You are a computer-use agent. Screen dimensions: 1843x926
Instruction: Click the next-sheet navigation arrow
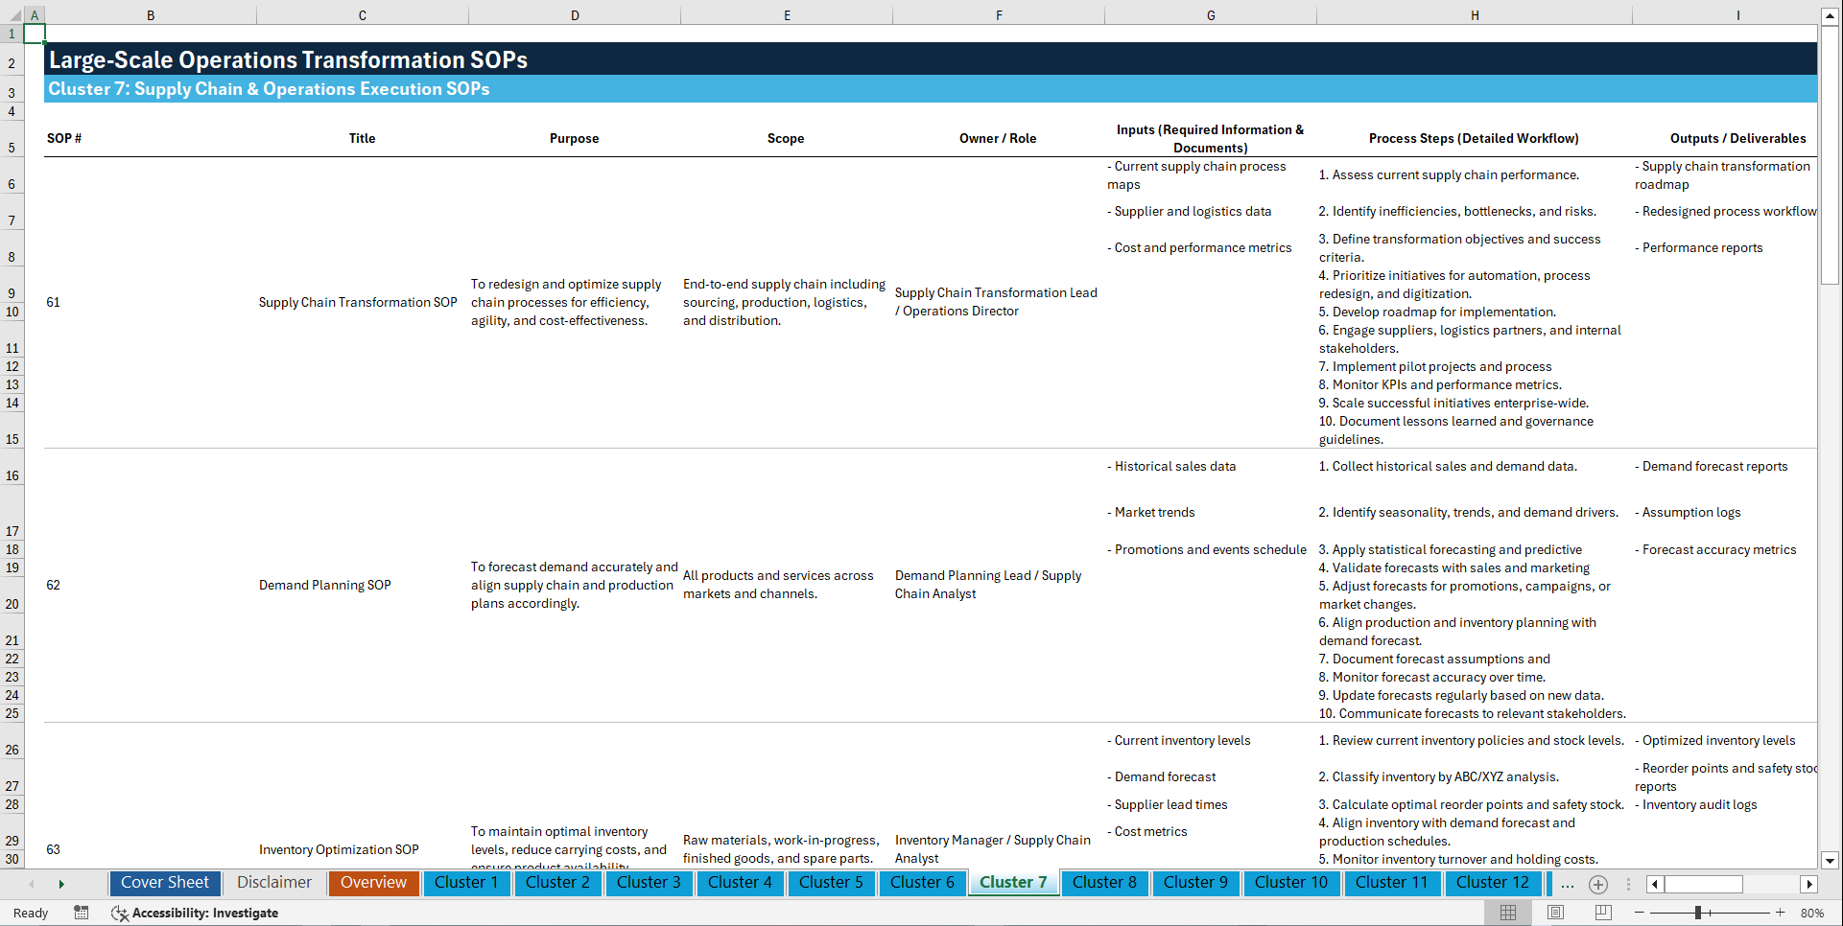pos(61,884)
